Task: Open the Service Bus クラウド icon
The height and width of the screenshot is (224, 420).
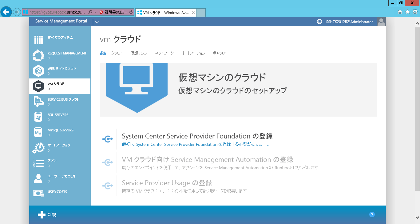Action: [x=38, y=102]
